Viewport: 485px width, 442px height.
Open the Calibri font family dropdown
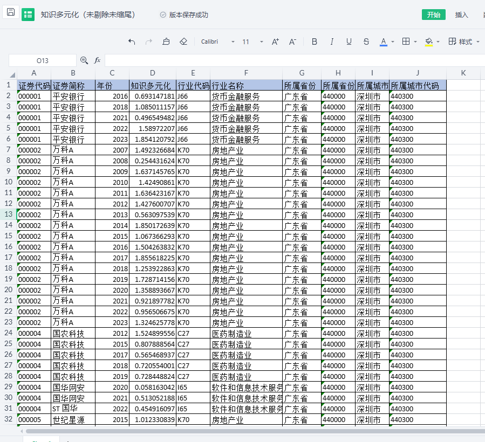[x=218, y=42]
